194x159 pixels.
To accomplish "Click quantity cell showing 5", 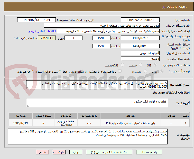I will [43, 123].
